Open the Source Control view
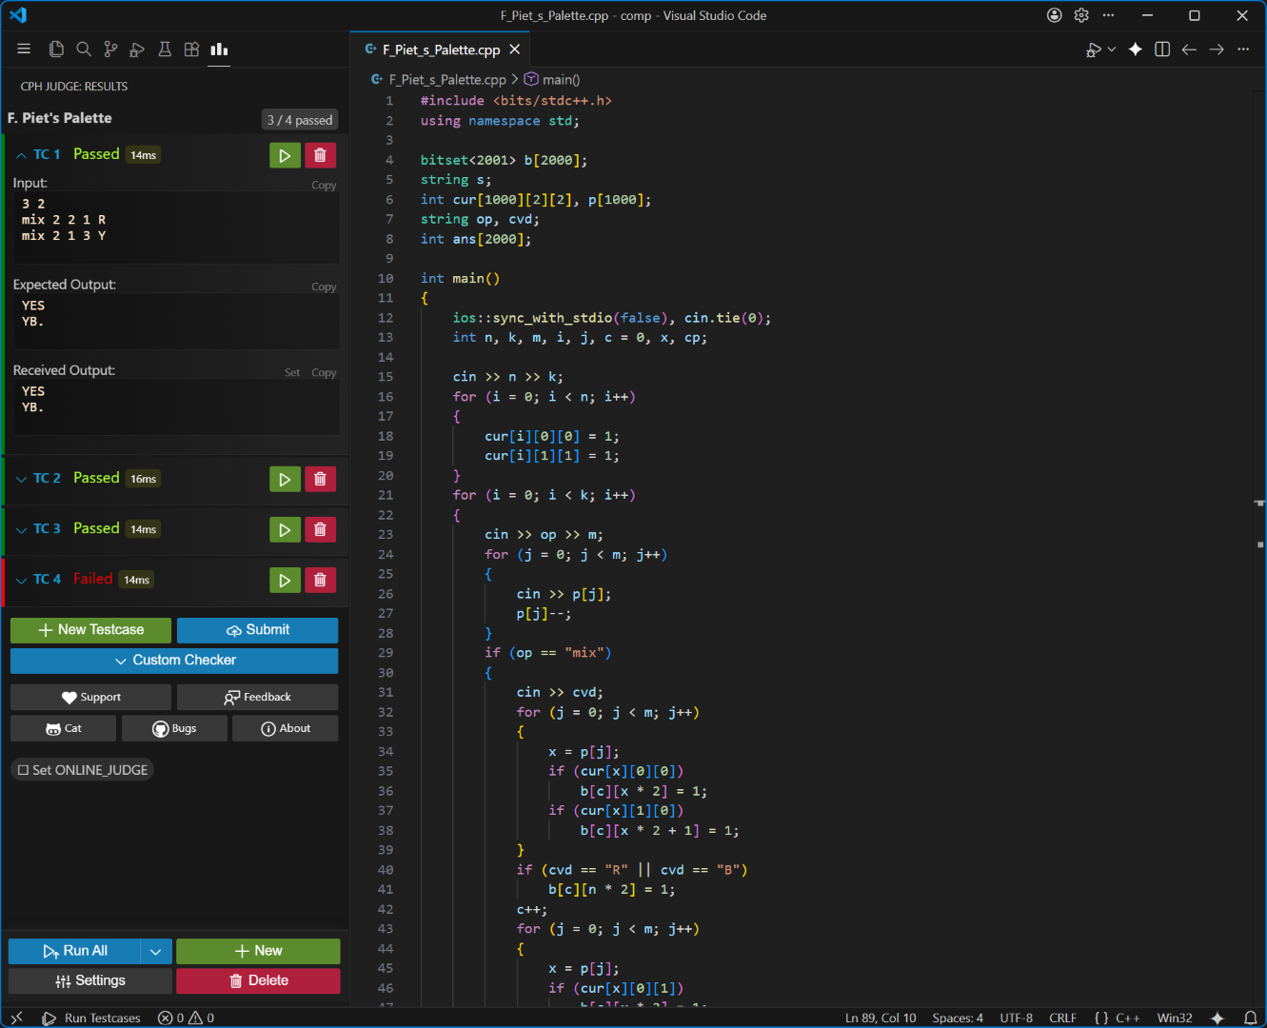Viewport: 1267px width, 1028px height. [110, 49]
